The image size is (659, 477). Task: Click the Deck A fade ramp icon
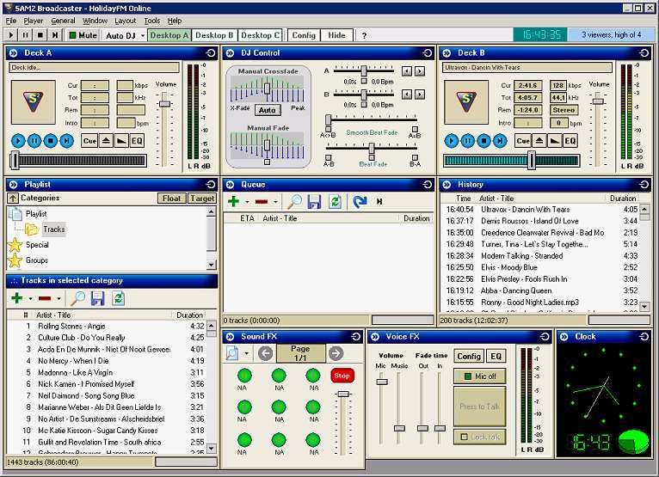pos(121,141)
